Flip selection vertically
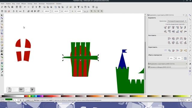Image resolution: width=192 pixels, height=108 pixels. (x=24, y=11)
